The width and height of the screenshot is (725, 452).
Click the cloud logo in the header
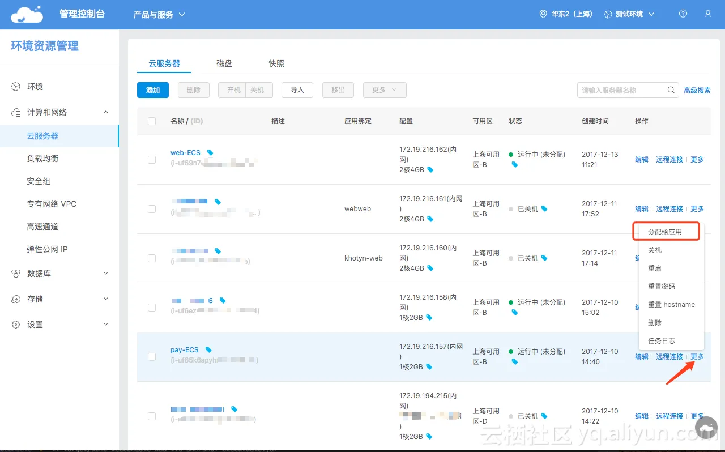pos(27,14)
